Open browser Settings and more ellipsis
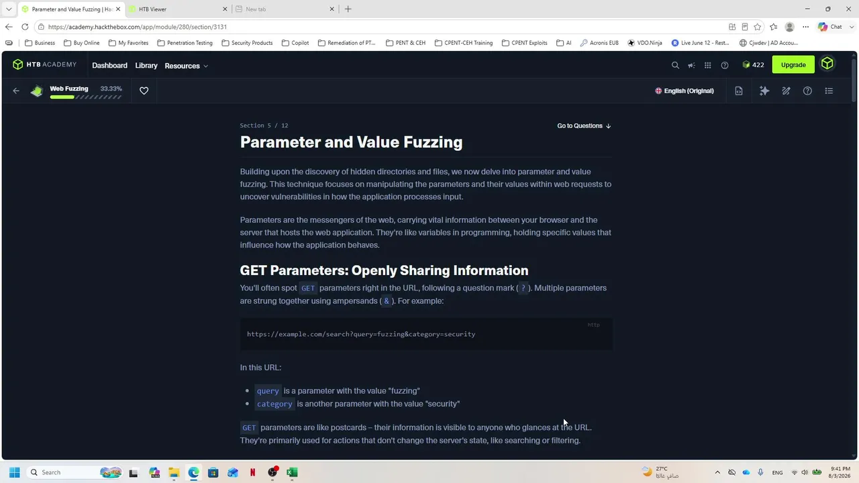859x483 pixels. pos(806,27)
